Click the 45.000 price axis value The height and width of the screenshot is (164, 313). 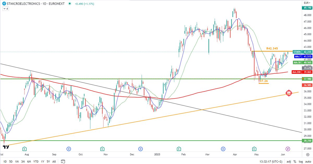coord(308,34)
